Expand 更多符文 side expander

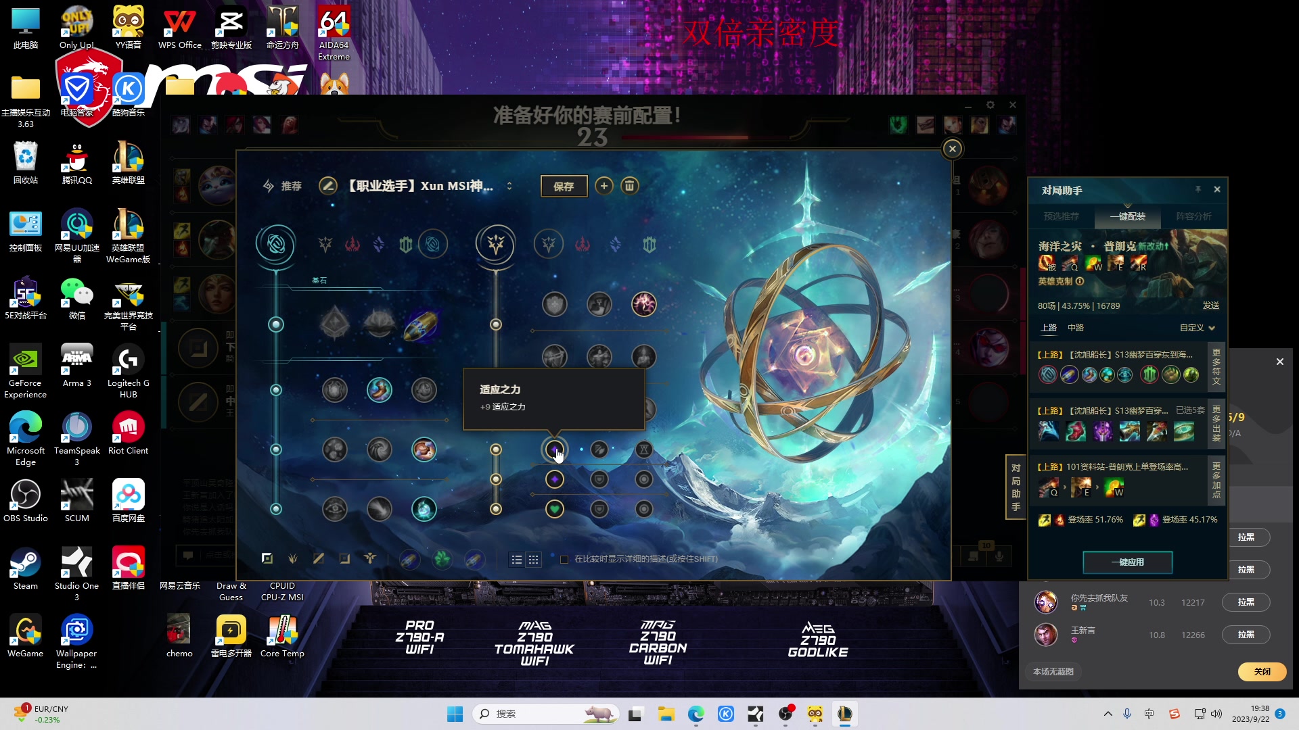1216,367
